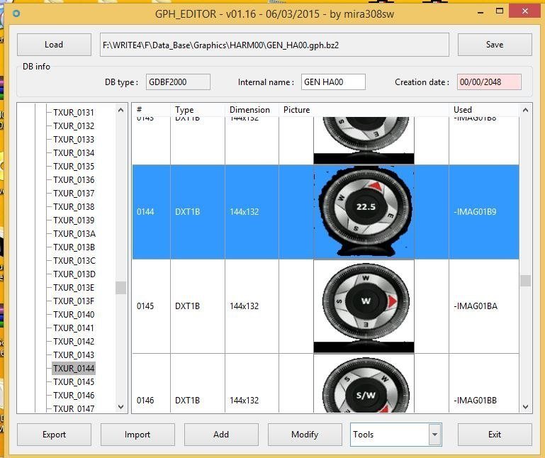The image size is (545, 458).
Task: Click the file path text field
Action: click(x=275, y=45)
